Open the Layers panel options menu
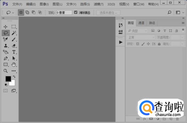Screen dimensions: 187x123 click(x=183, y=23)
